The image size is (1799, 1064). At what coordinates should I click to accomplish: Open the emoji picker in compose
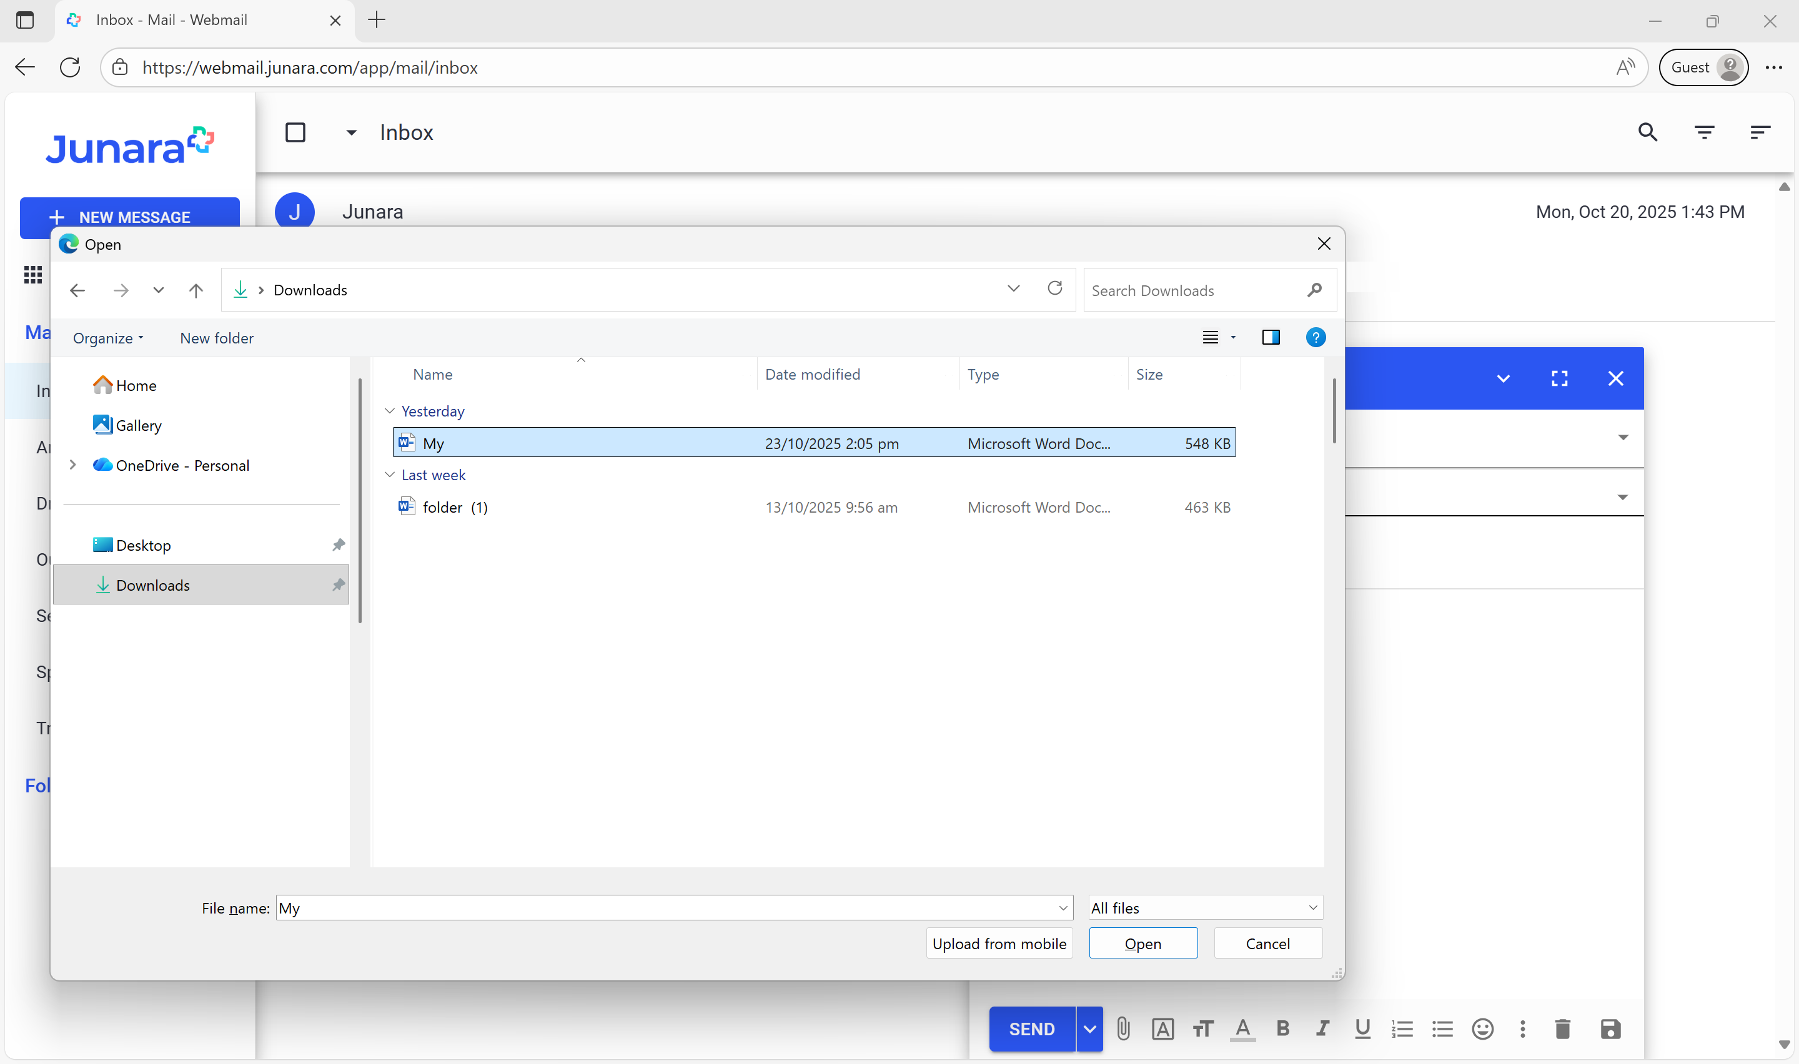(x=1482, y=1029)
